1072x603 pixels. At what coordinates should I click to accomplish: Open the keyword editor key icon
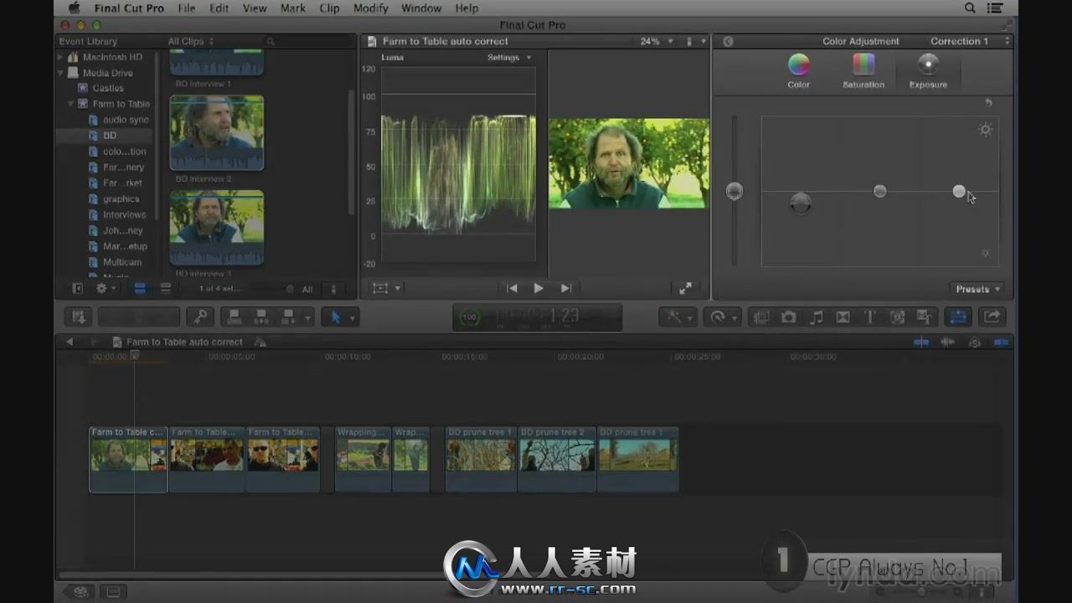(x=201, y=317)
